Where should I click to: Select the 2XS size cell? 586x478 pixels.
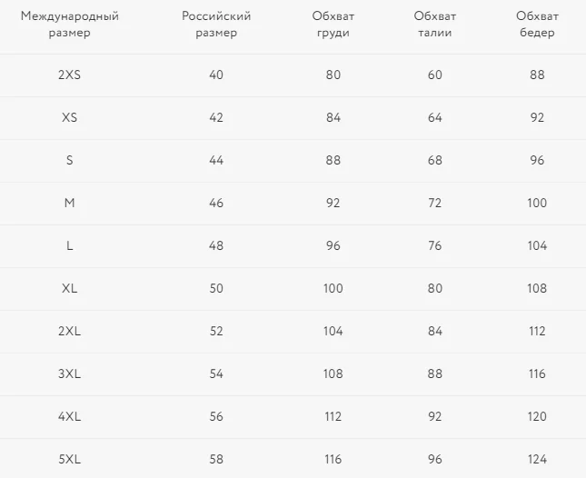(x=70, y=75)
